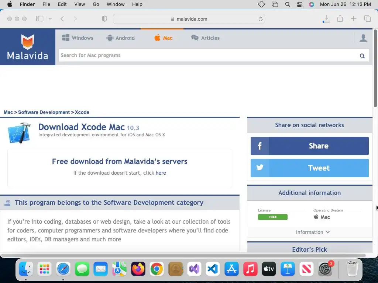The width and height of the screenshot is (378, 283).
Task: Show Safari downloads list
Action: pyautogui.click(x=326, y=19)
